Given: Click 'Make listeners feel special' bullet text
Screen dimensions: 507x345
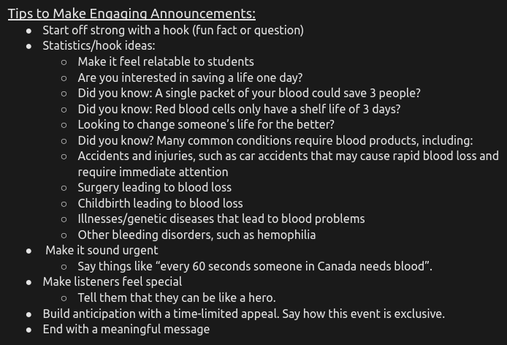Looking at the screenshot, I should 113,281.
